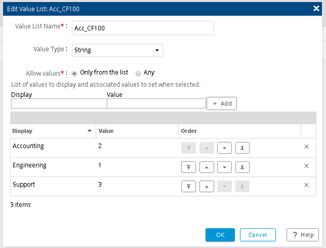The height and width of the screenshot is (248, 326).
Task: Click the Add value button
Action: point(221,103)
